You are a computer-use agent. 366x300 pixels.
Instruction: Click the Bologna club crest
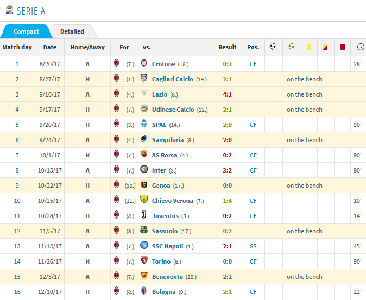[x=144, y=290]
